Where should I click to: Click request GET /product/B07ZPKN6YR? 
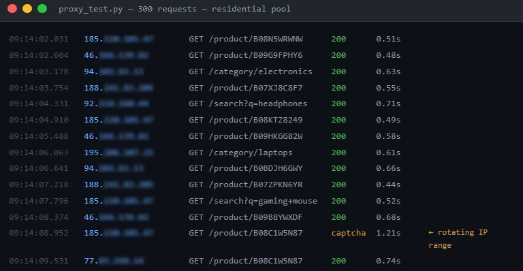tap(246, 185)
